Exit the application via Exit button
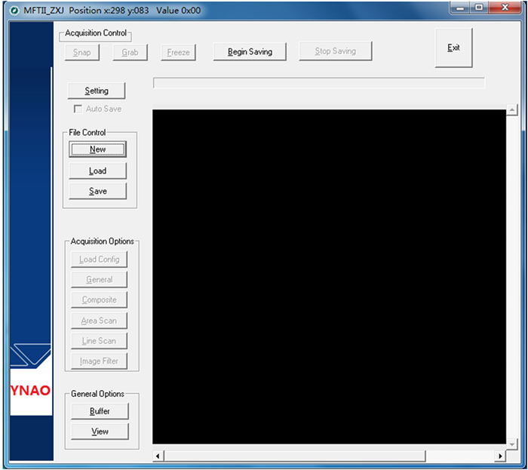528x470 pixels. click(x=453, y=48)
